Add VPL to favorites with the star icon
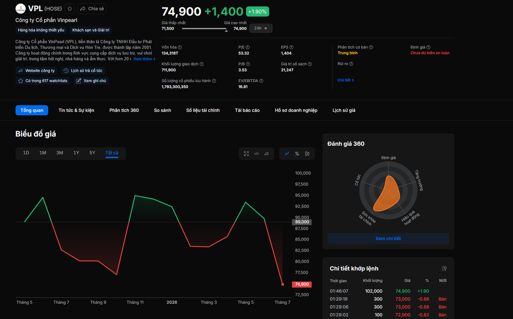This screenshot has height=319, width=513. [x=70, y=9]
